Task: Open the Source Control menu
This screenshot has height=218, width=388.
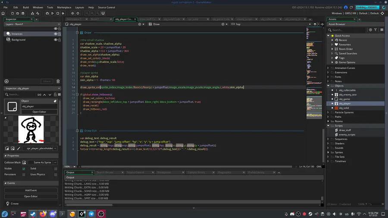Action: (106, 7)
